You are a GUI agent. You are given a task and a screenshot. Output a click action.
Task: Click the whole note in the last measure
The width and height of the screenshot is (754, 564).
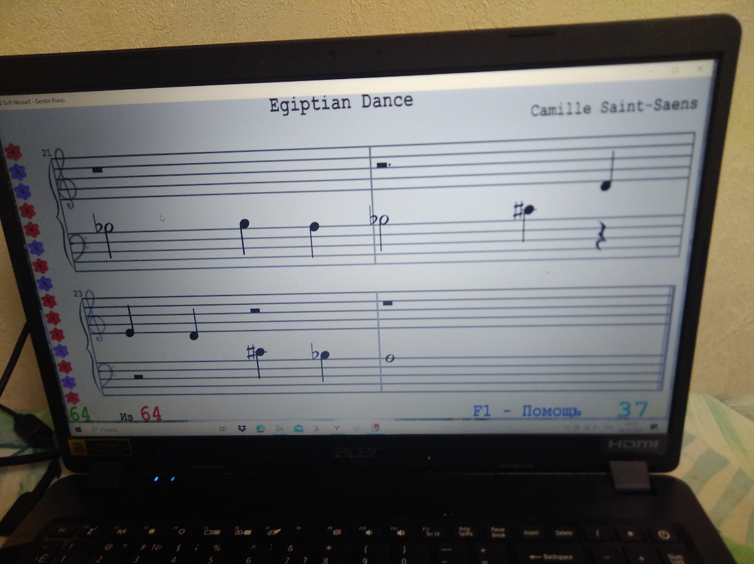coord(390,358)
